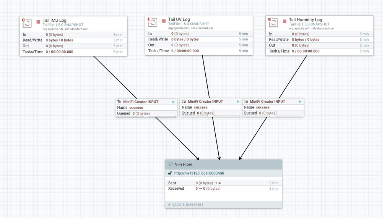Viewport: 382px width, 218px height.
Task: Click the Tasks/Time row of Tail Humidity Log
Action: click(320, 51)
